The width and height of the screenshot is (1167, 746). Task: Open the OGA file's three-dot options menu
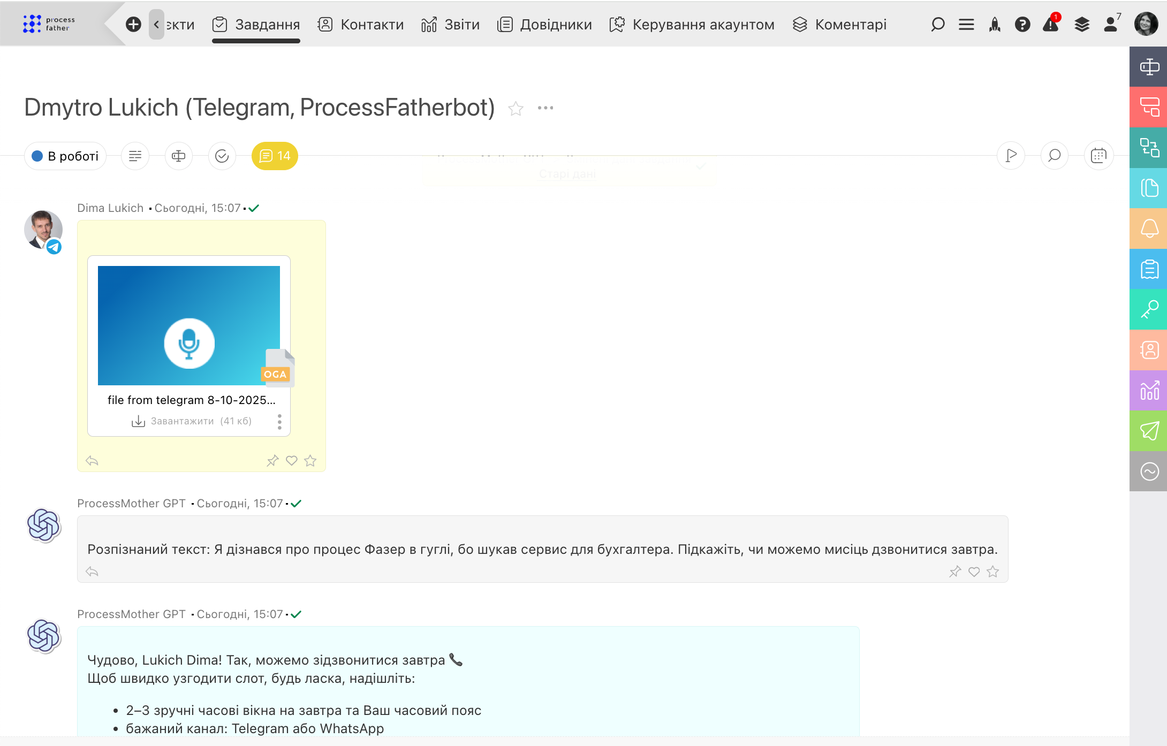279,422
